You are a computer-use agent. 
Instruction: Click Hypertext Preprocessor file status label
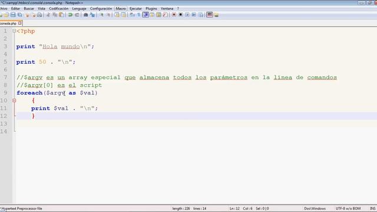[x=21, y=208]
